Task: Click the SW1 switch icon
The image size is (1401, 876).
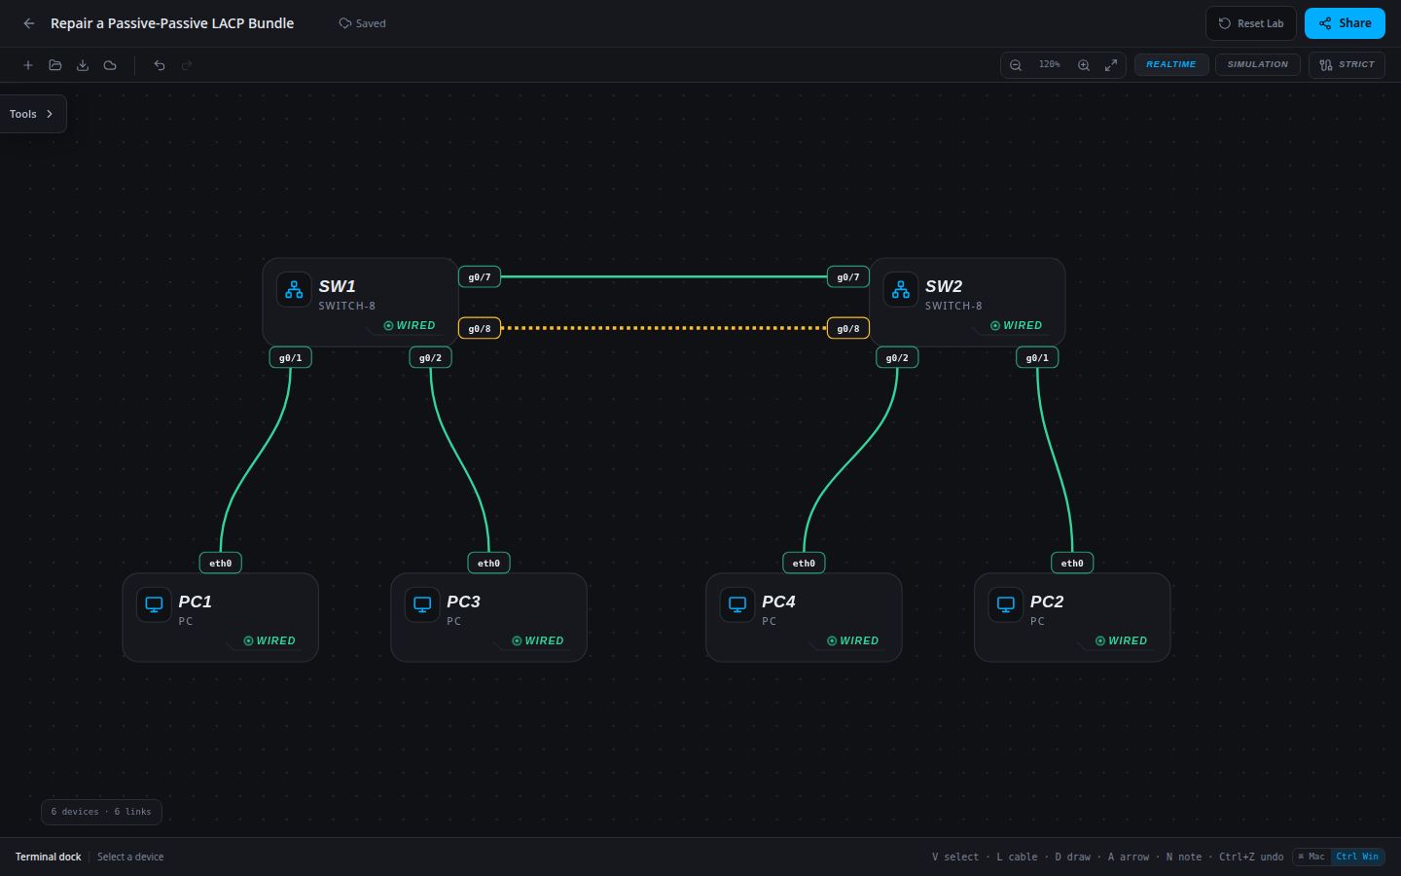Action: [x=294, y=290]
